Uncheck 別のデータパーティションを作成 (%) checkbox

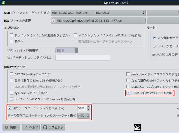tap(10, 108)
